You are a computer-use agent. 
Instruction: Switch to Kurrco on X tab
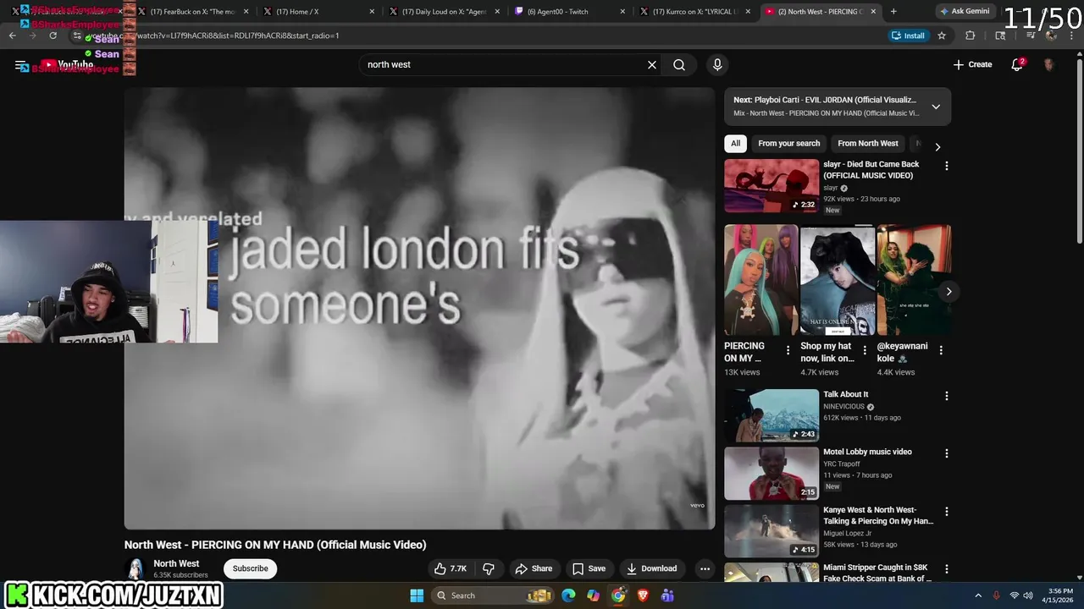coord(696,12)
